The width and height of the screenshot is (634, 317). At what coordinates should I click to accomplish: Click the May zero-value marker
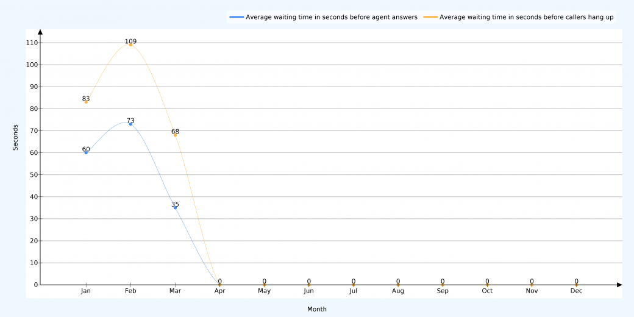coord(264,284)
